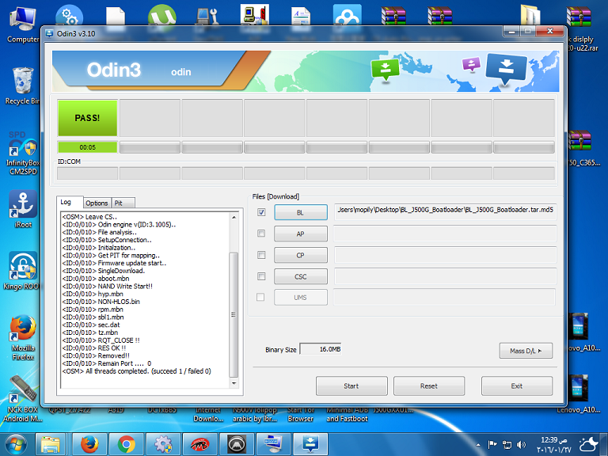The image size is (608, 456).
Task: Check the CSC file checkbox
Action: coord(261,276)
